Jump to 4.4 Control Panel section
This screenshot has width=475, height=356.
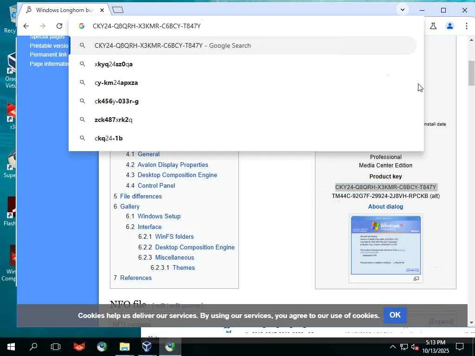coord(151,185)
